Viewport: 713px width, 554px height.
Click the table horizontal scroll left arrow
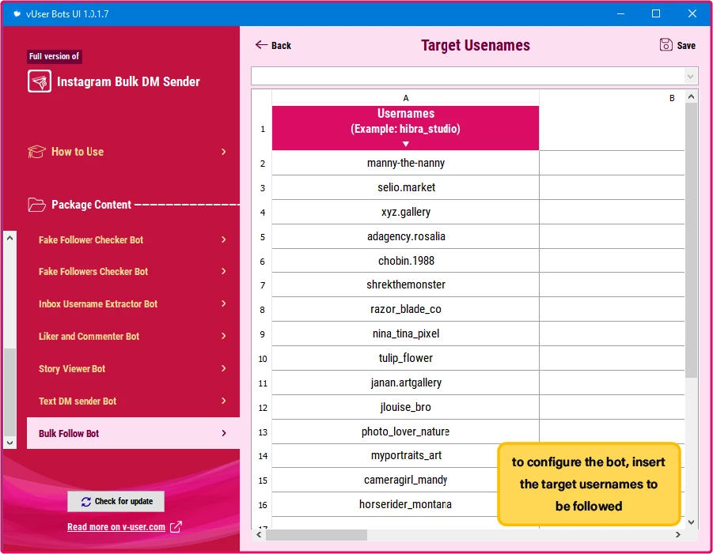259,535
